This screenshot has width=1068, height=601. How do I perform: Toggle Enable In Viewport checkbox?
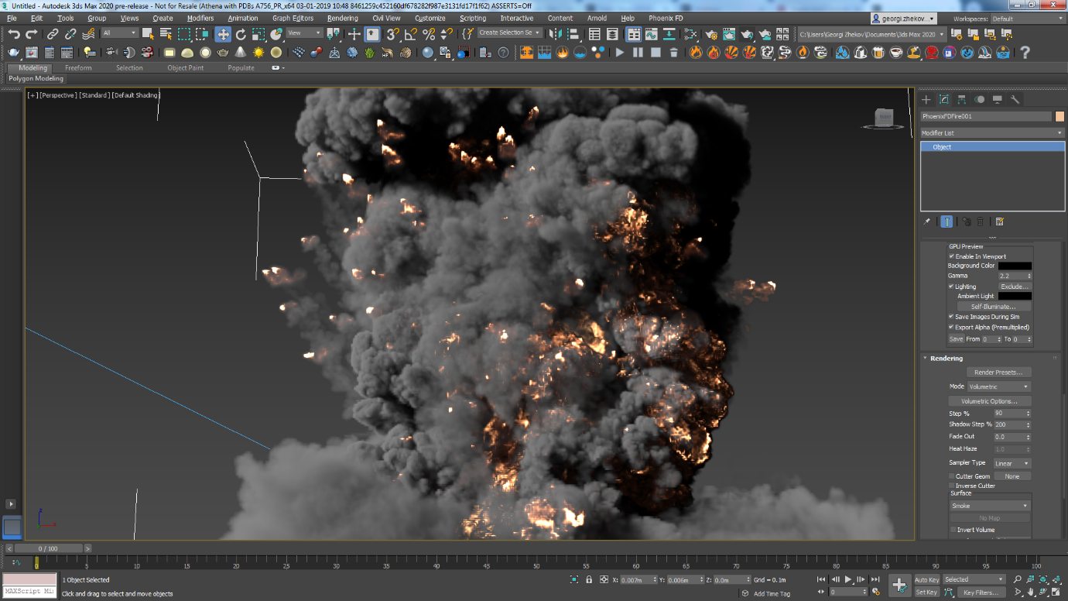coord(952,256)
